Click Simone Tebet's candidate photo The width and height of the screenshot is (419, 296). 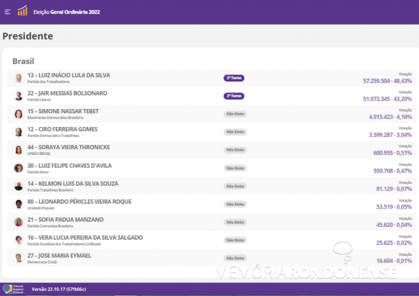[x=18, y=114]
